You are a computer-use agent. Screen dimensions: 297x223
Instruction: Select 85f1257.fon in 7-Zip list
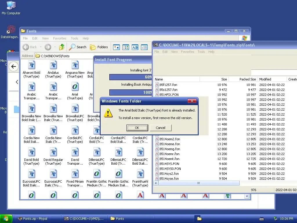point(168,85)
